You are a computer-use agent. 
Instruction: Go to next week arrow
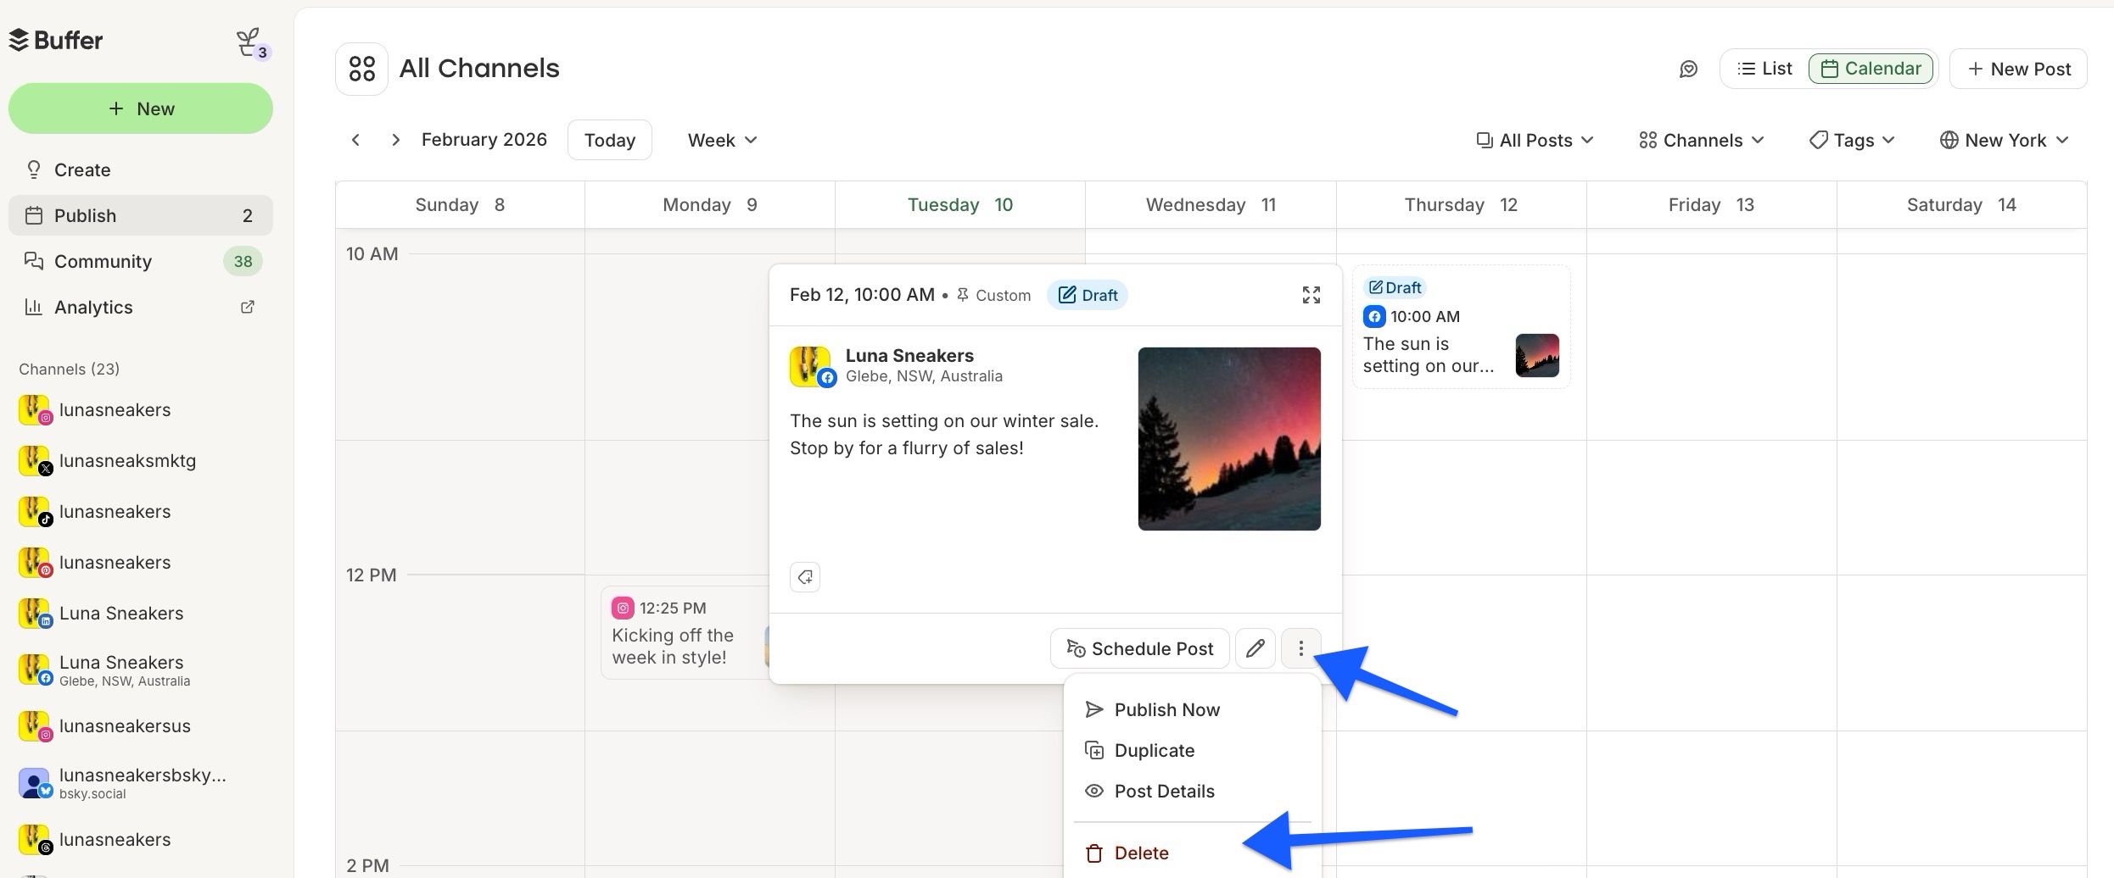click(x=395, y=140)
